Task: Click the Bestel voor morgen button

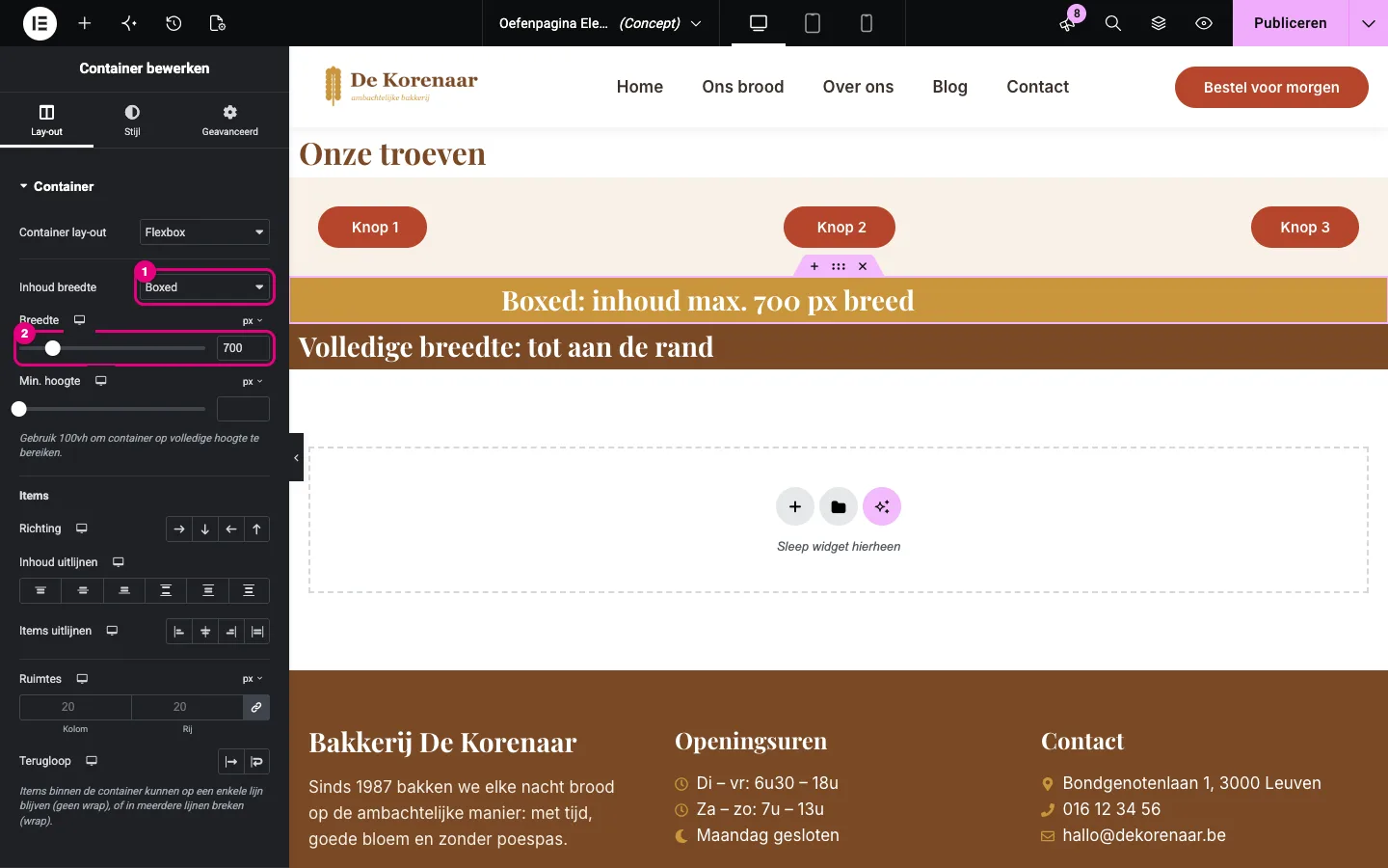Action: click(x=1271, y=87)
